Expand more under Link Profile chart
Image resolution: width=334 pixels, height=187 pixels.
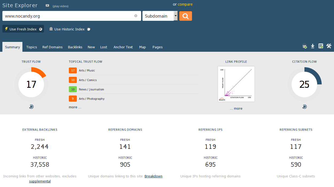[x=236, y=109]
